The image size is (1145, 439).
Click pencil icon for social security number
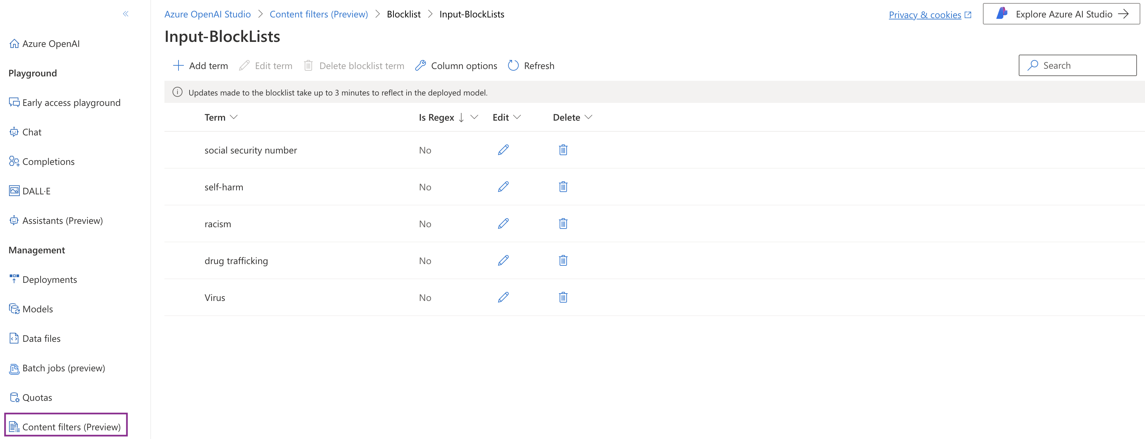503,150
